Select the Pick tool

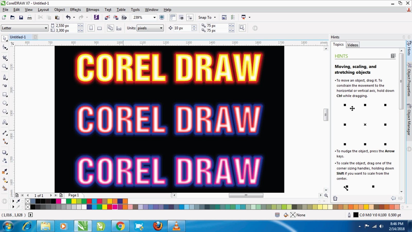pyautogui.click(x=5, y=38)
